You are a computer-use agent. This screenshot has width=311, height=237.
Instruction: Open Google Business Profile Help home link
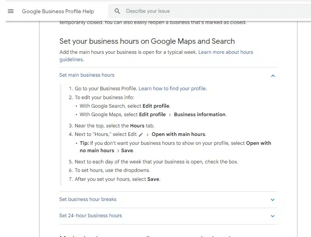point(58,11)
